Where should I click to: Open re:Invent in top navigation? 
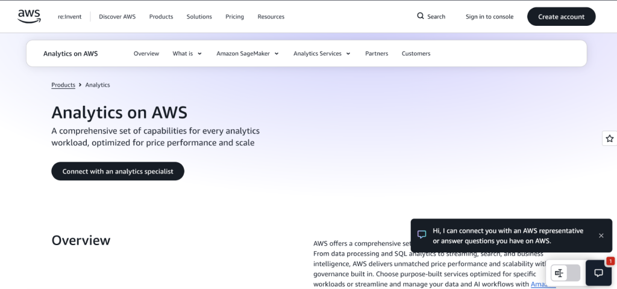70,16
